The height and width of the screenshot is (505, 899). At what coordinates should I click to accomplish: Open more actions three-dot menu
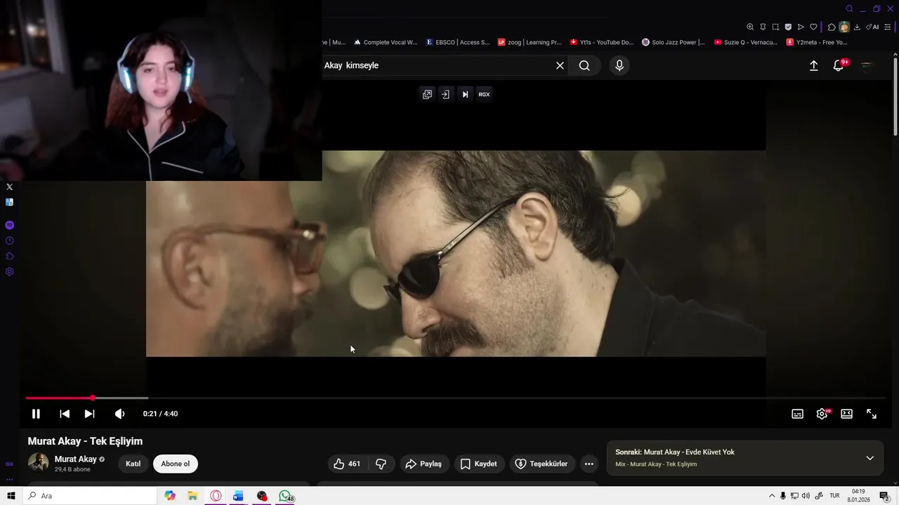coord(589,464)
